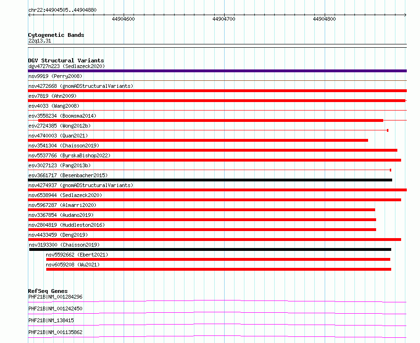Open nsv4740003 (Quan2021) variant label
Viewport: 420px width, 343px height.
(x=58, y=136)
